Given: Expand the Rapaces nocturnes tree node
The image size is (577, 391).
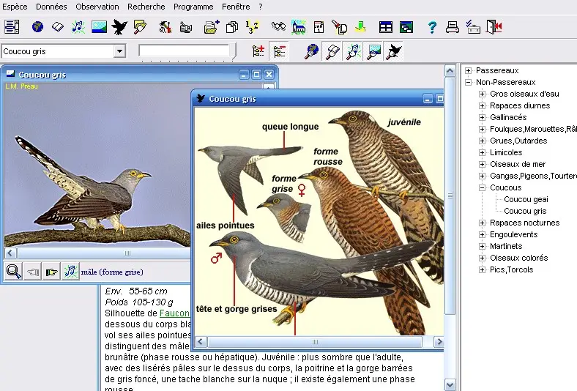Looking at the screenshot, I should coord(482,223).
